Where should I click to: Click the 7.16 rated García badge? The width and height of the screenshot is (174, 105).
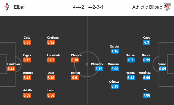point(115,51)
